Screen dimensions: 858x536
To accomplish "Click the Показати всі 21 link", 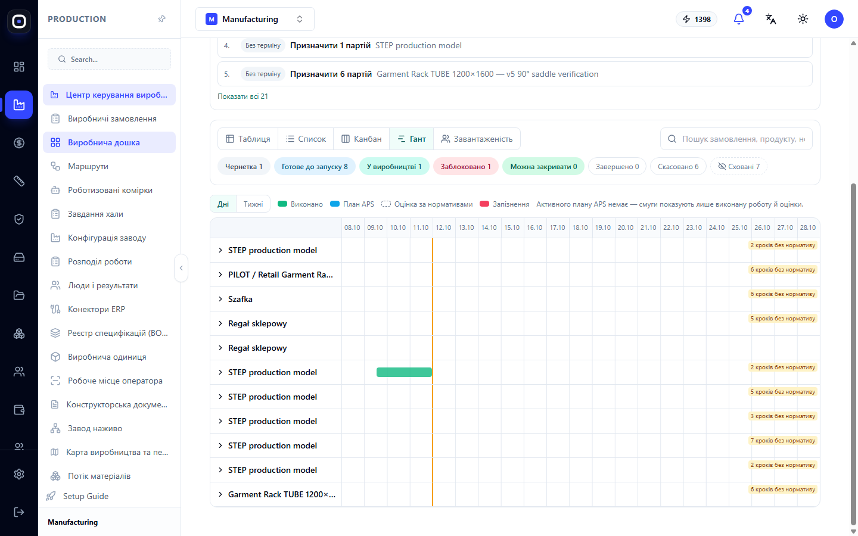I will (243, 96).
